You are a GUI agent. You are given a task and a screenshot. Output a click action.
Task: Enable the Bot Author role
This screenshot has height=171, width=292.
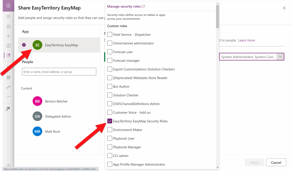tap(110, 86)
